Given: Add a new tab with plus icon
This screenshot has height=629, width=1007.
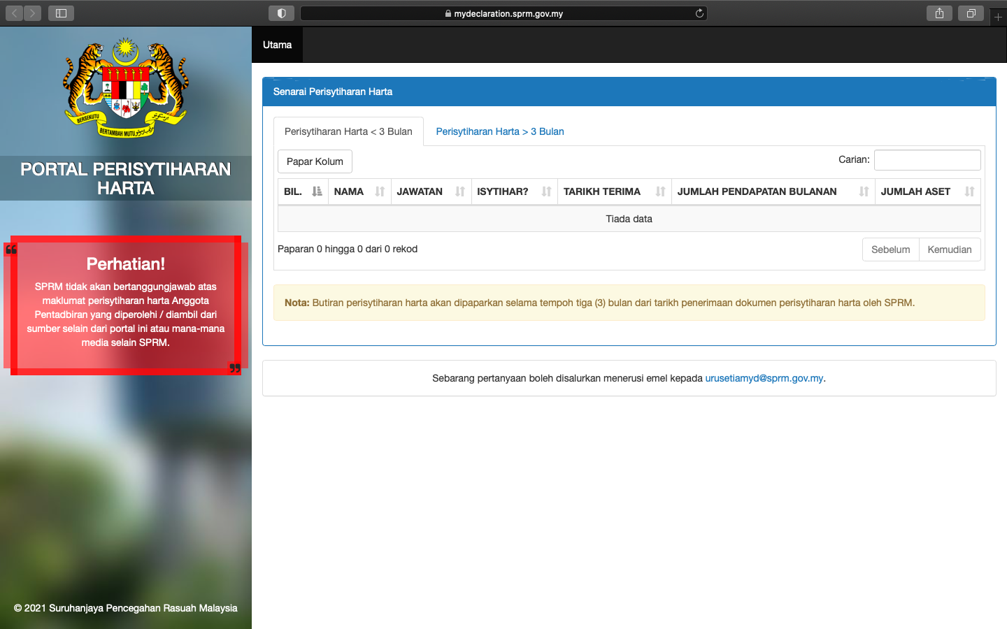Looking at the screenshot, I should 998,17.
